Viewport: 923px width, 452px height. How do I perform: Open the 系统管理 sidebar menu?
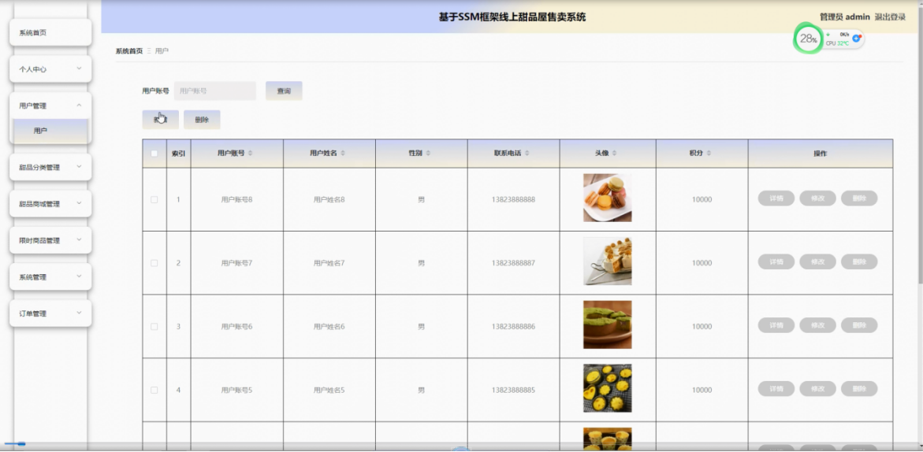point(50,277)
